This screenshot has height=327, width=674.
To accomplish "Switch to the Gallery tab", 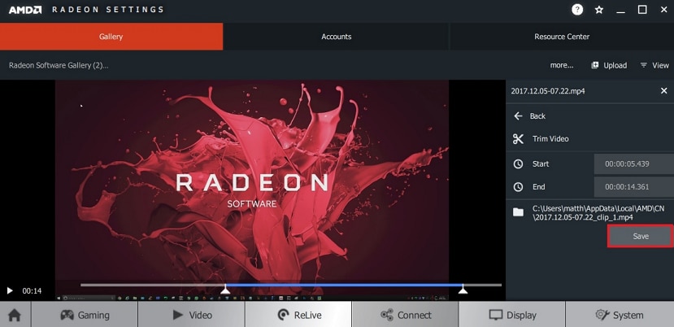I will coord(111,37).
